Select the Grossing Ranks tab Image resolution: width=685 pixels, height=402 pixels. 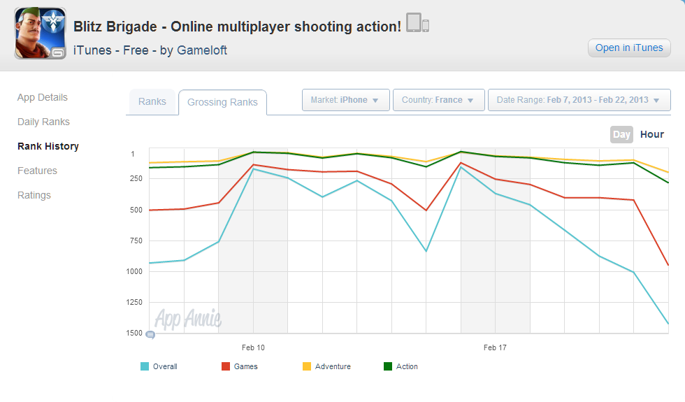pyautogui.click(x=222, y=102)
